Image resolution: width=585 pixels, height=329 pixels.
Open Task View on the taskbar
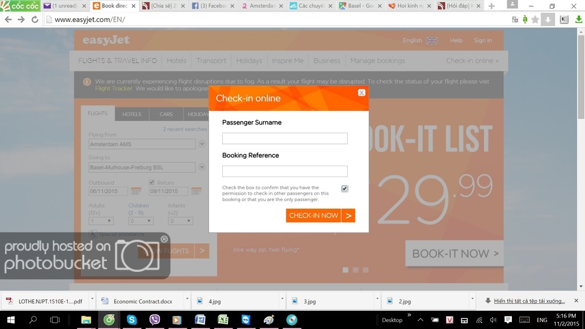pyautogui.click(x=55, y=320)
